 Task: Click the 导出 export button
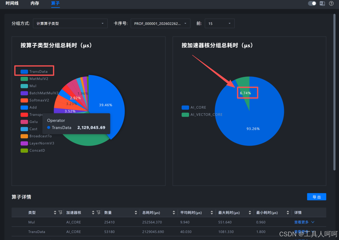317,197
